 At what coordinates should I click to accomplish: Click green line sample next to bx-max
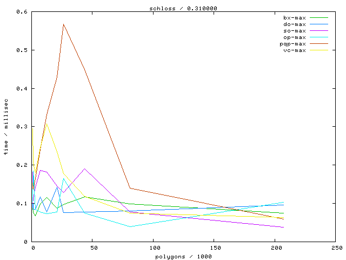319,18
